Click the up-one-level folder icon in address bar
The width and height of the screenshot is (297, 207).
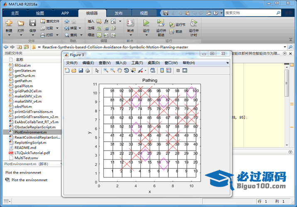[20, 47]
